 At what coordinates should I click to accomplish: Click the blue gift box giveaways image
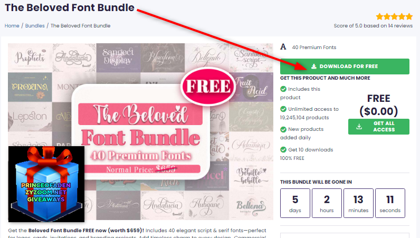pyautogui.click(x=46, y=184)
